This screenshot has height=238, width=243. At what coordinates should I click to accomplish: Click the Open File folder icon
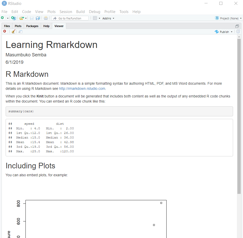tap(22, 18)
